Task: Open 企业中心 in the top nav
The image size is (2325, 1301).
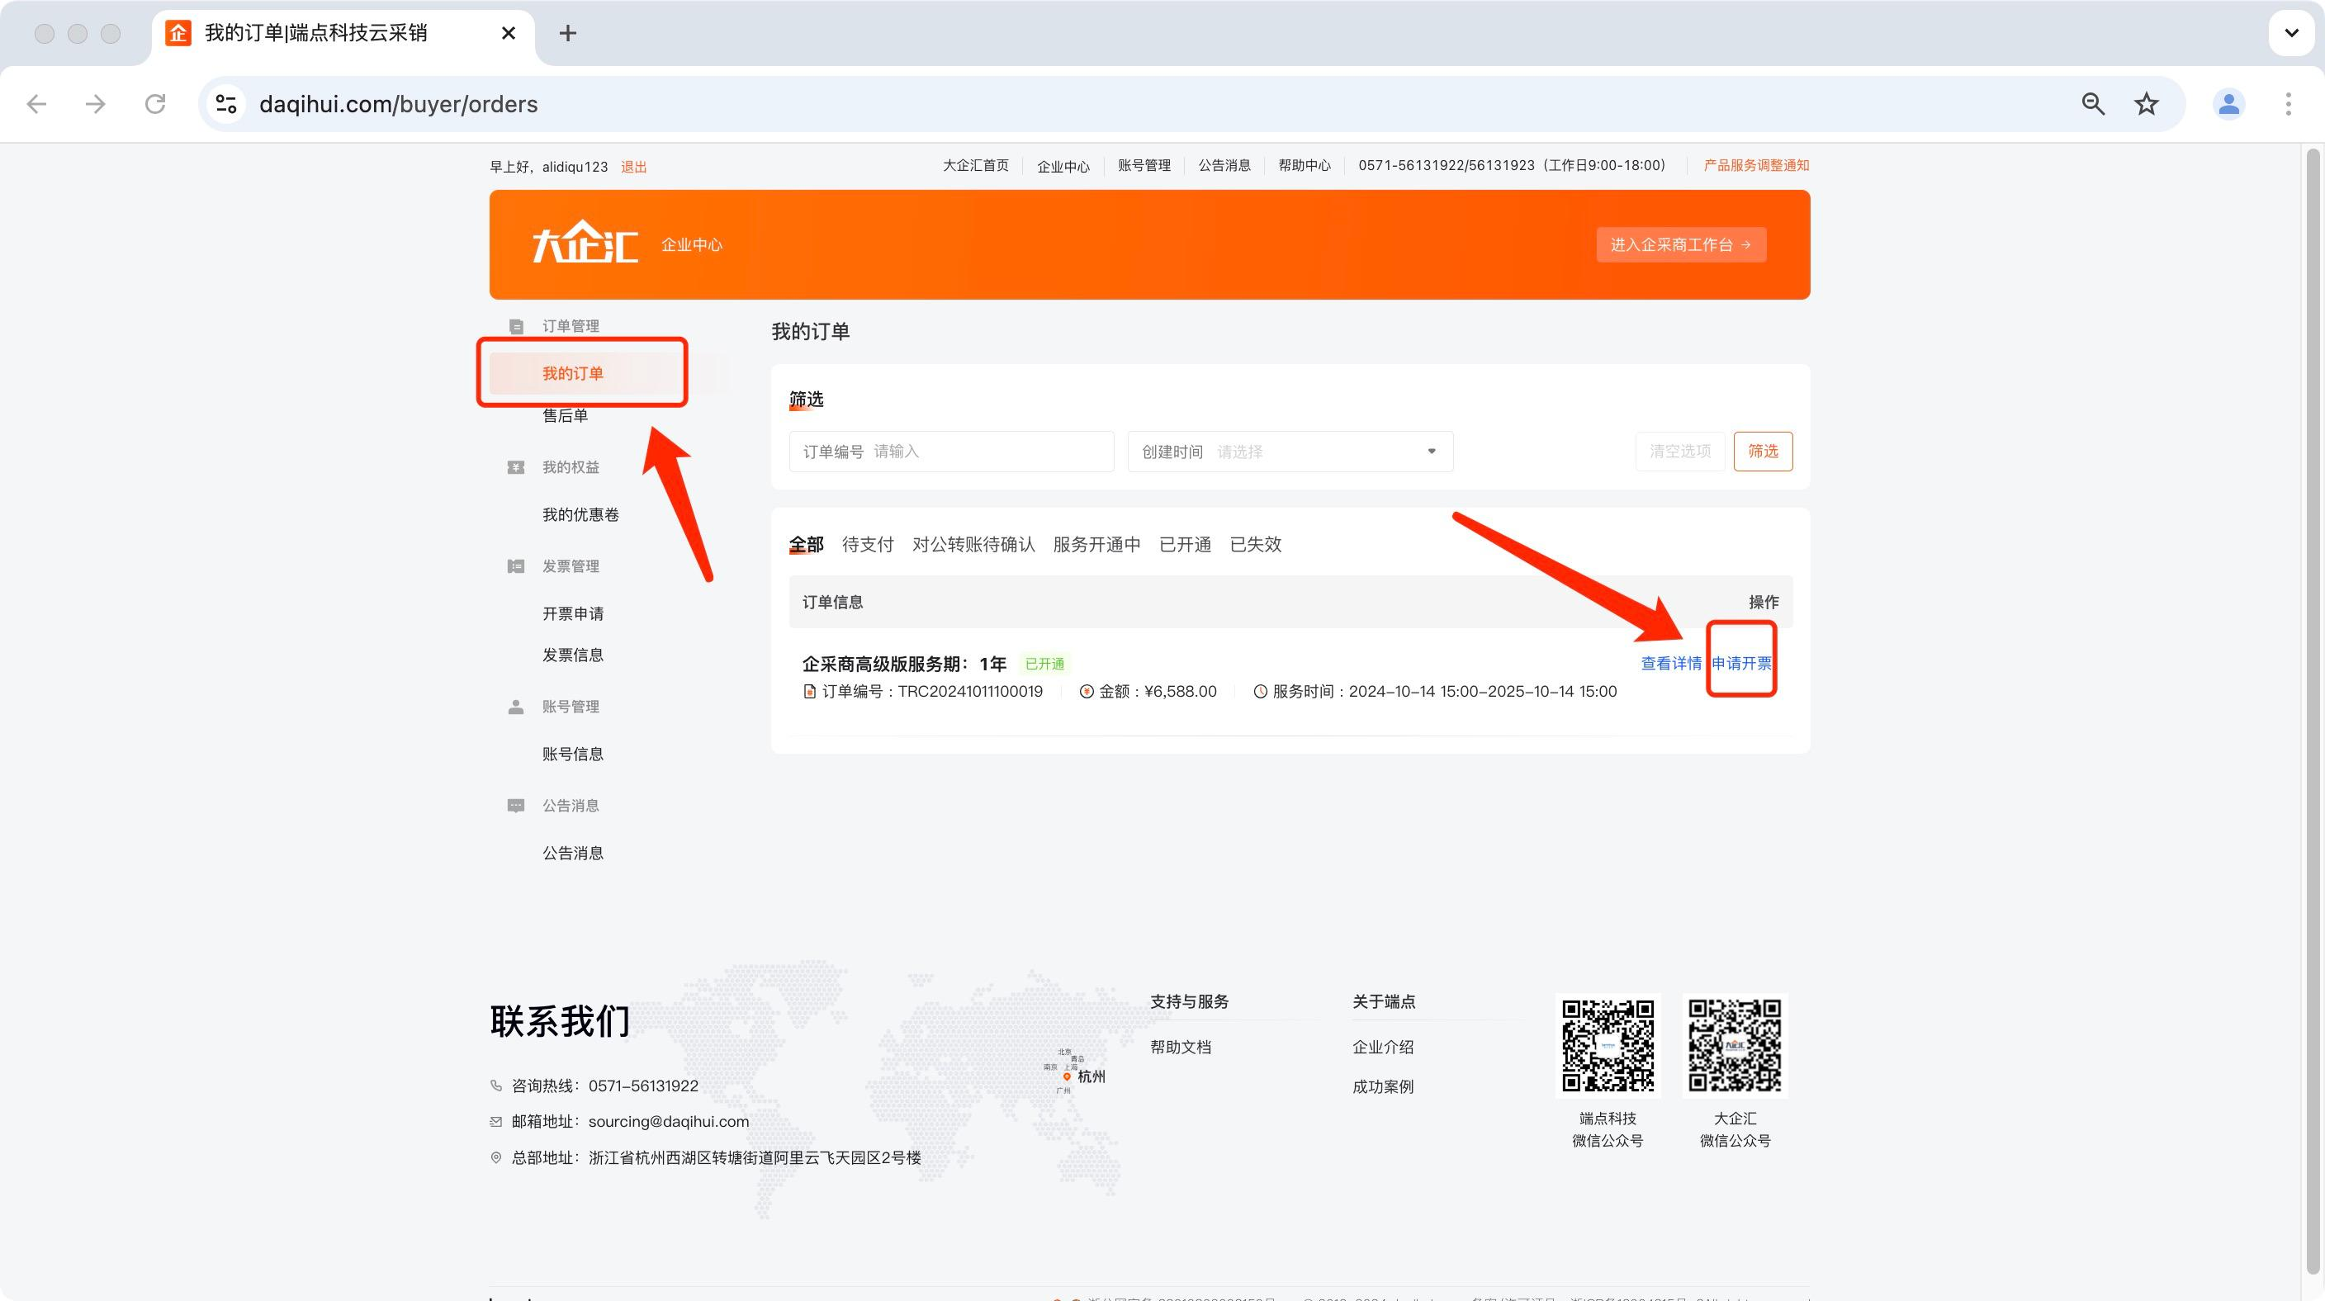Action: 1063,166
